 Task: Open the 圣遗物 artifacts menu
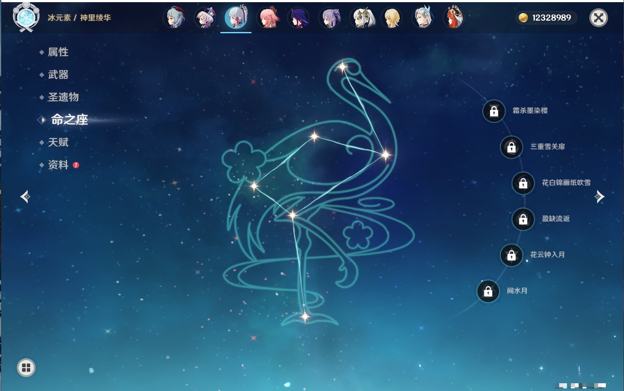click(x=64, y=97)
